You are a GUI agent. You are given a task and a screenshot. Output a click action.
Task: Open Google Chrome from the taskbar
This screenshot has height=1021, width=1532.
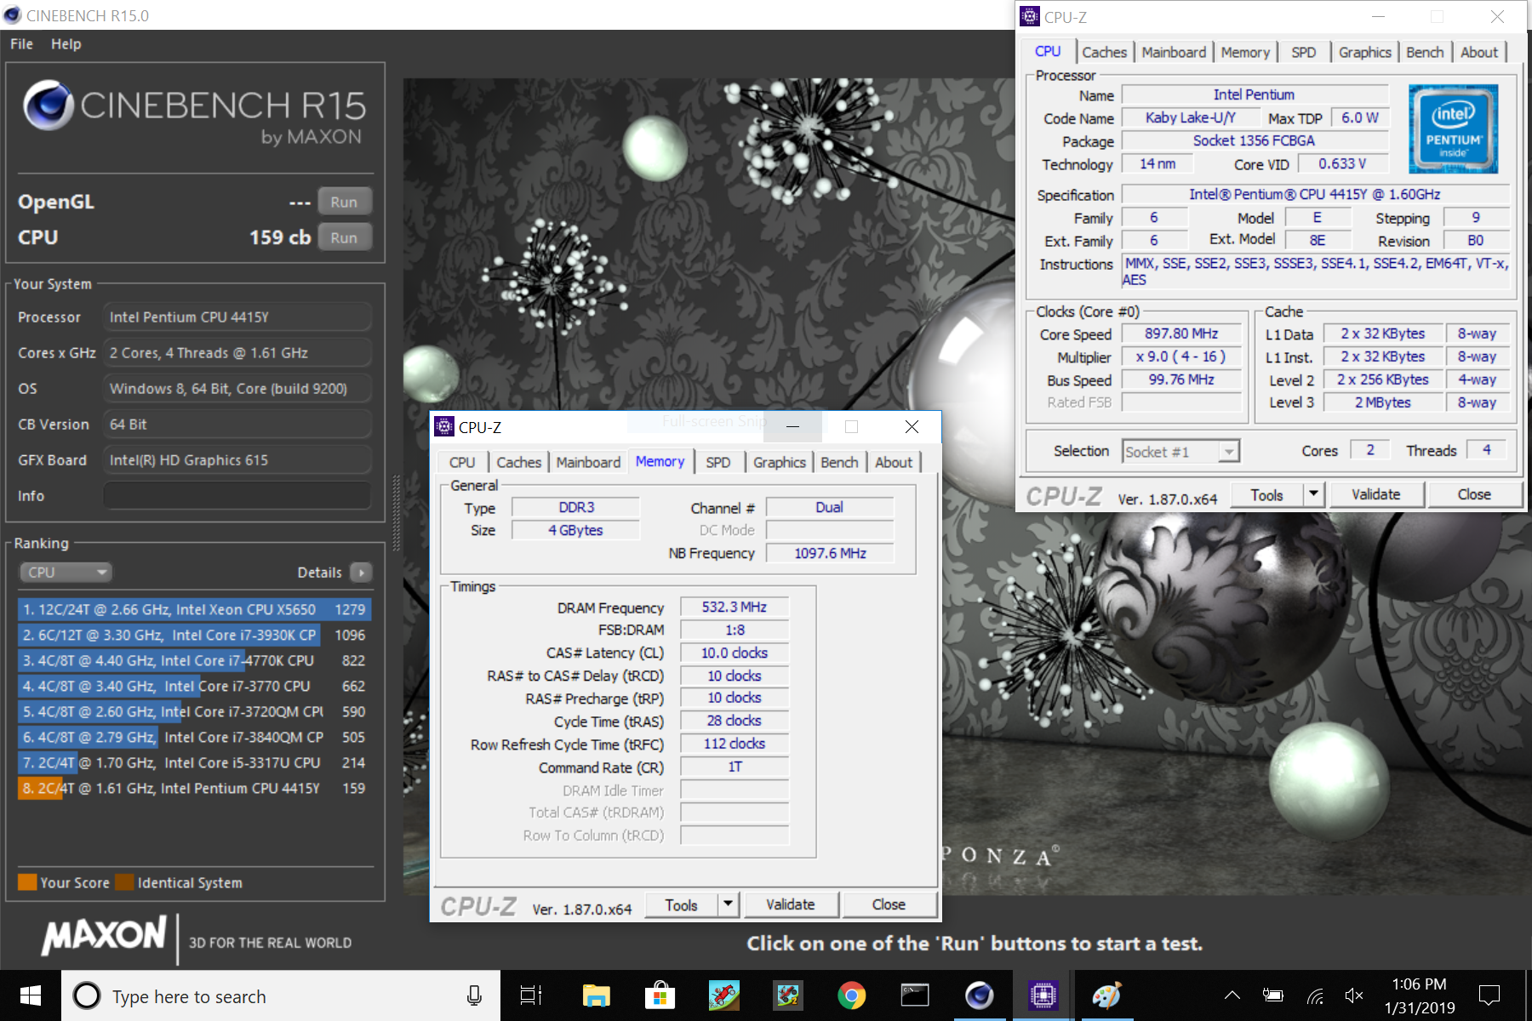pos(851,995)
